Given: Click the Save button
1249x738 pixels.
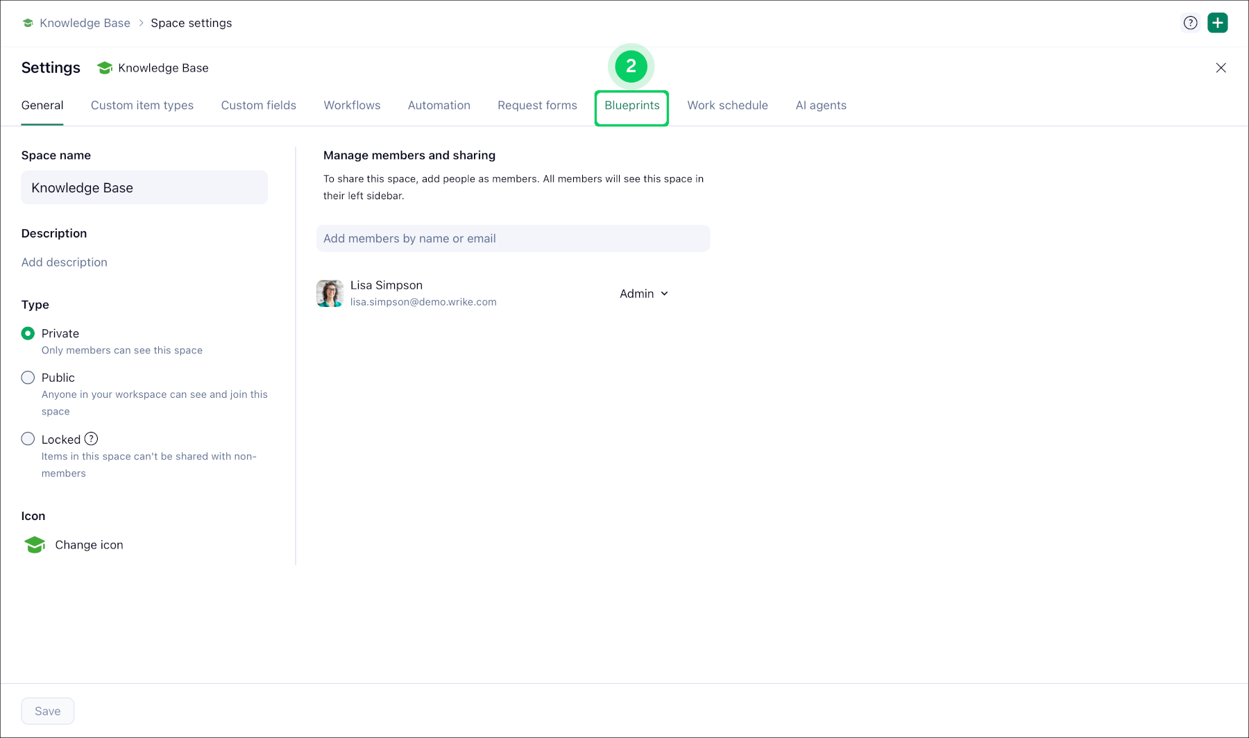Looking at the screenshot, I should pyautogui.click(x=48, y=711).
